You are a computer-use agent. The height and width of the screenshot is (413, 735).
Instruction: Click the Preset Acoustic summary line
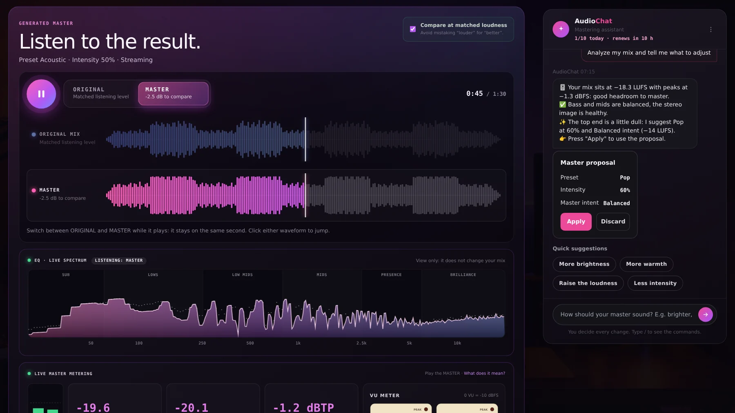[x=86, y=60]
